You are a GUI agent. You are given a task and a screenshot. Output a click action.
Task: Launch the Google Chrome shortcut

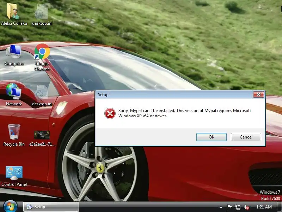pyautogui.click(x=42, y=57)
